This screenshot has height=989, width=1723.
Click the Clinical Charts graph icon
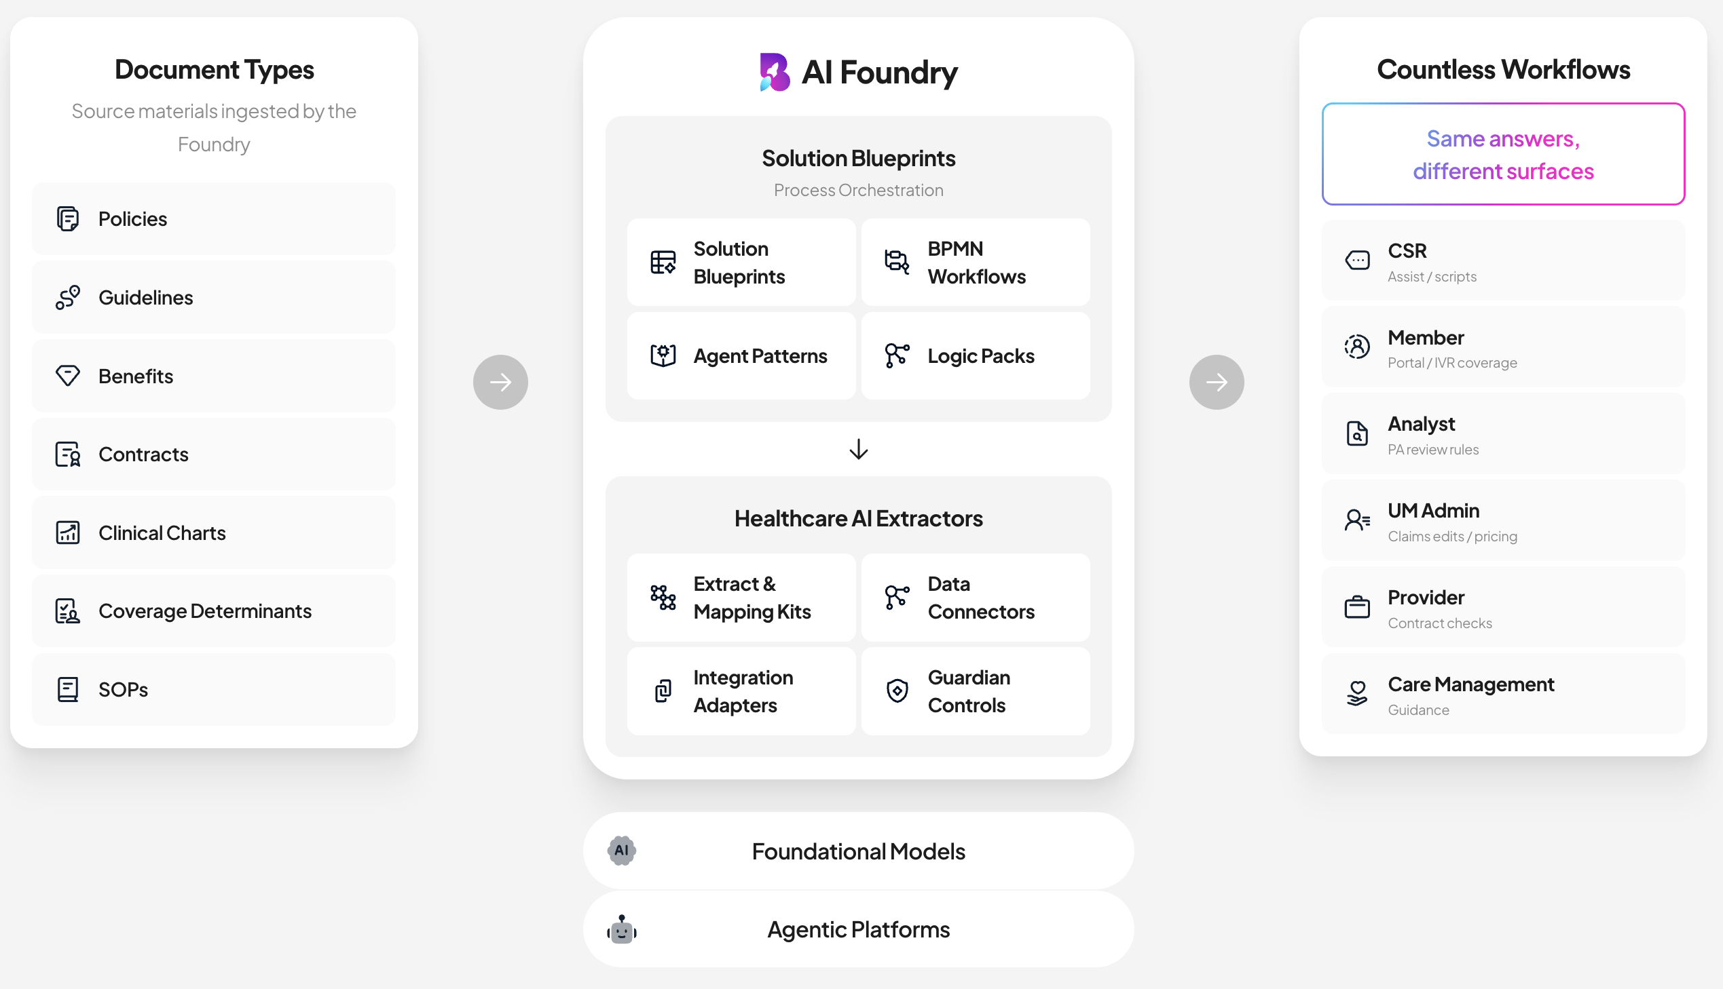point(67,532)
